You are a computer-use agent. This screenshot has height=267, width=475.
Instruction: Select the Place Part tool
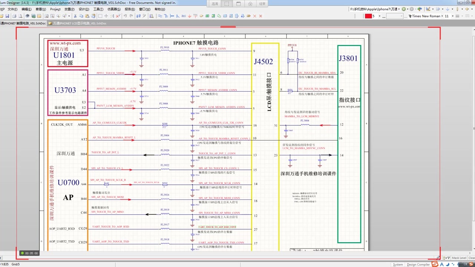202,16
